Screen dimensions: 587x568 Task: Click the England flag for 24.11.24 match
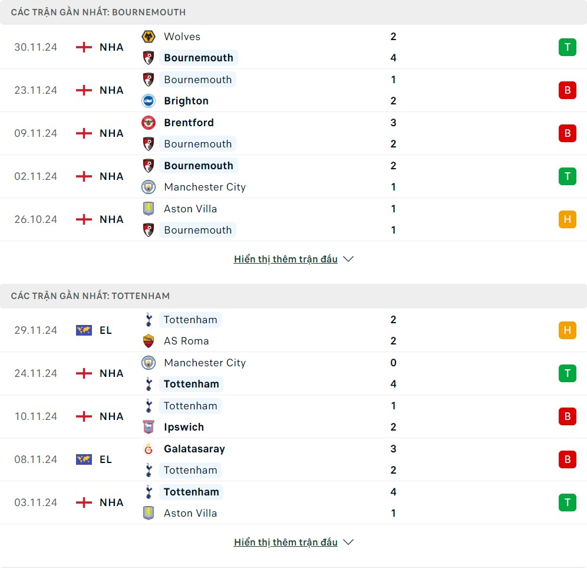(84, 373)
